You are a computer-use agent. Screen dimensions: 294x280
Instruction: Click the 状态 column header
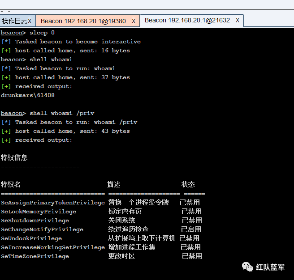[188, 184]
